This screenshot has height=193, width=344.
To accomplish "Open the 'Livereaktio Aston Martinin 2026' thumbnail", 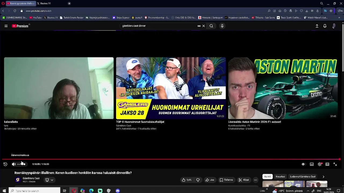I will pyautogui.click(x=283, y=88).
